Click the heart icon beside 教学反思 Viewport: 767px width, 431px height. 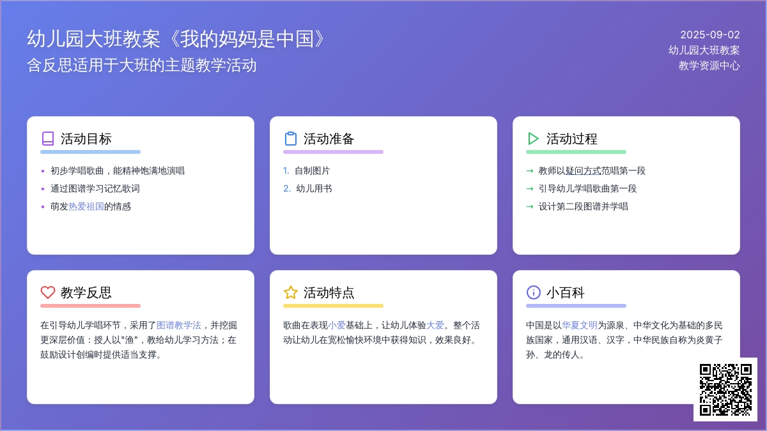pyautogui.click(x=48, y=292)
